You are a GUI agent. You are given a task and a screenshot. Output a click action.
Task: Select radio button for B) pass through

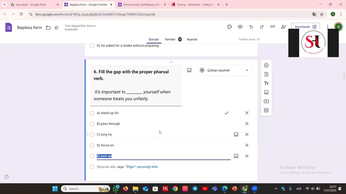tap(92, 124)
